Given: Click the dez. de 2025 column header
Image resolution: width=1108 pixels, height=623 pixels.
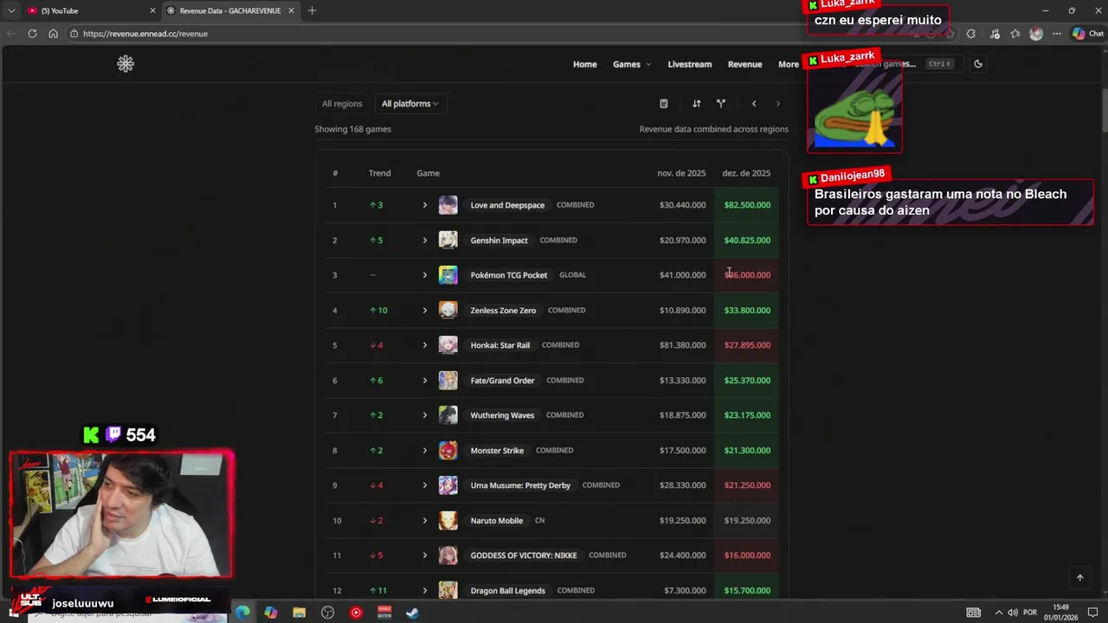Looking at the screenshot, I should pyautogui.click(x=746, y=173).
